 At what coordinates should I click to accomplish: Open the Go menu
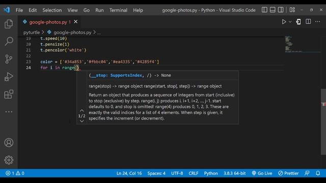pos(87,10)
